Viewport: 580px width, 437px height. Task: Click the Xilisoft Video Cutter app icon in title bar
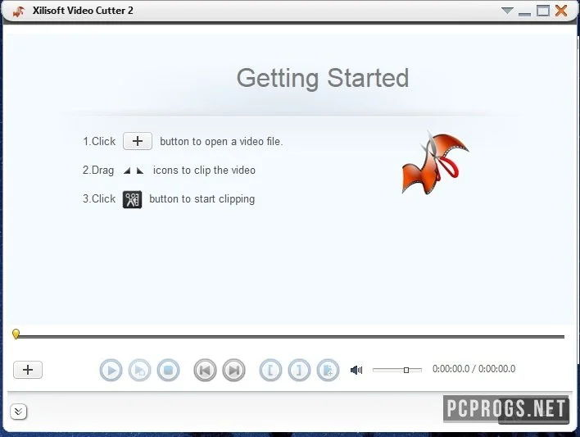click(19, 11)
